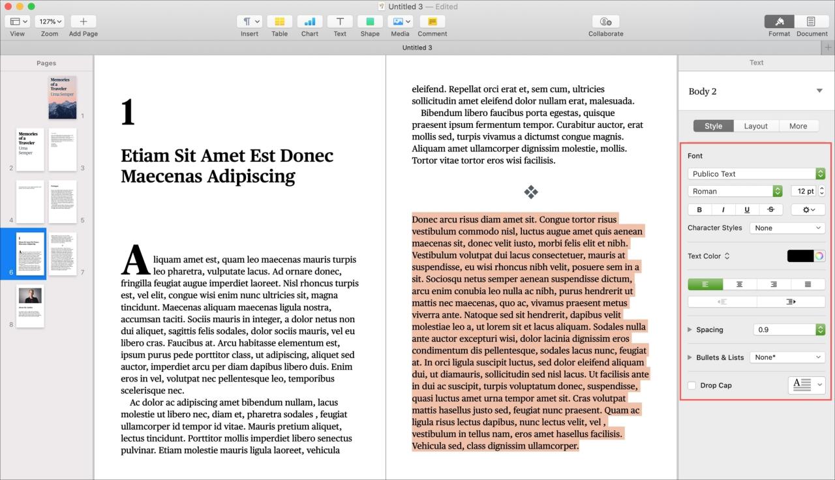Viewport: 835px width, 480px height.
Task: Insert a Table from the toolbar
Action: [x=279, y=22]
